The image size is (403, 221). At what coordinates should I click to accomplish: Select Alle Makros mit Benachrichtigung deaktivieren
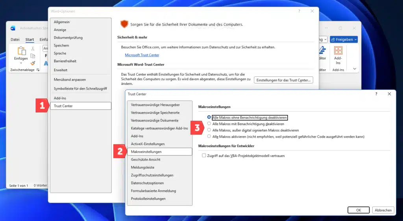[209, 123]
